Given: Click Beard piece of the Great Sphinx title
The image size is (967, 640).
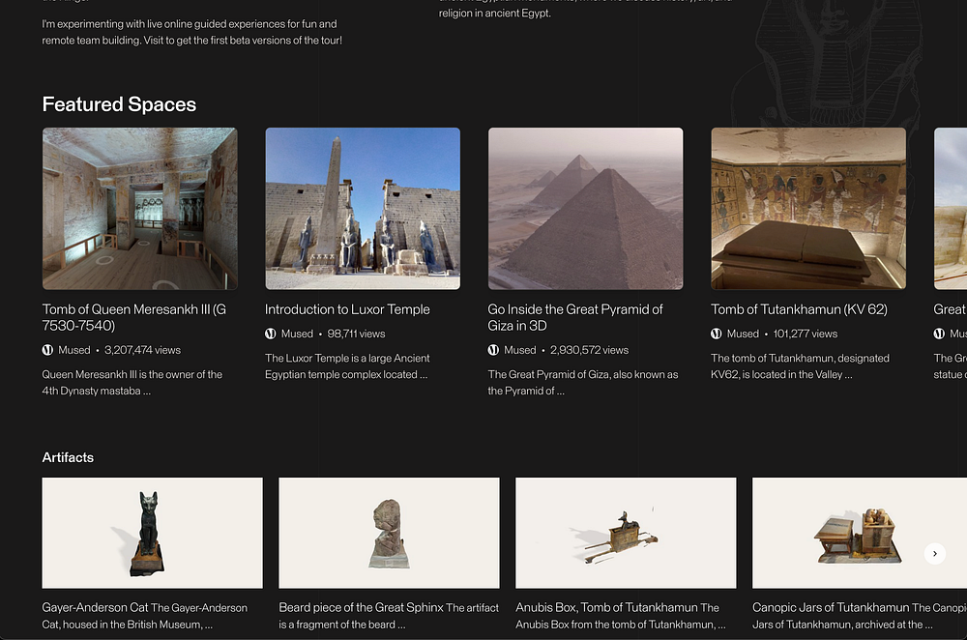Looking at the screenshot, I should click(x=361, y=607).
